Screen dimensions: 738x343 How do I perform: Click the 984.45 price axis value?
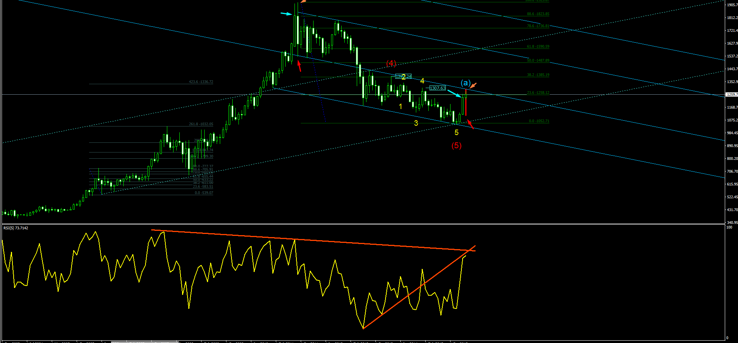point(732,133)
